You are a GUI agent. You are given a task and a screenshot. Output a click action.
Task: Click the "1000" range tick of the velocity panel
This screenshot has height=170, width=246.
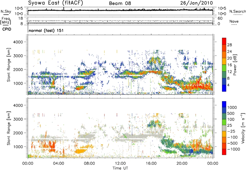[x=18, y=147]
